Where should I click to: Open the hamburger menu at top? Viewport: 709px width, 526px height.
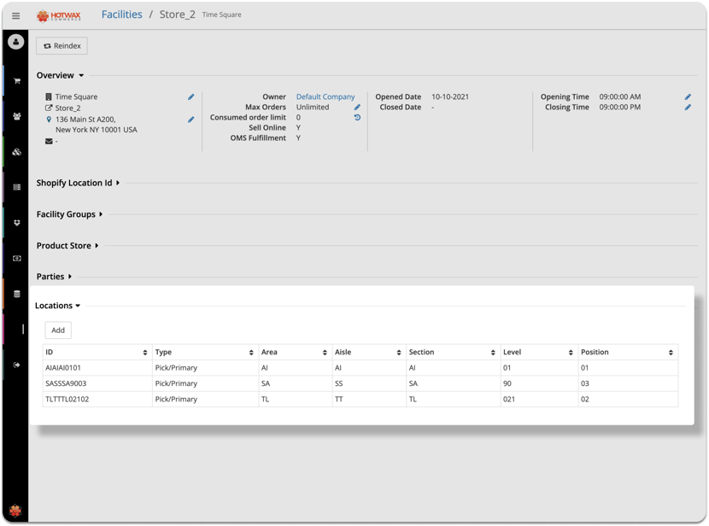(x=16, y=16)
